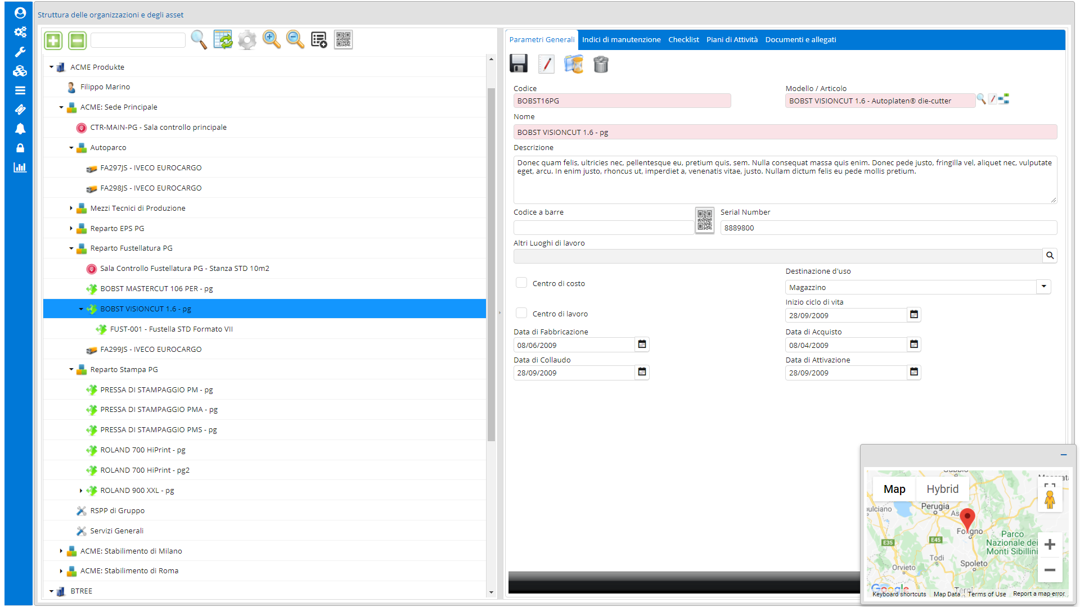Expand Reparto EPS PG node
The width and height of the screenshot is (1080, 607).
click(x=71, y=228)
